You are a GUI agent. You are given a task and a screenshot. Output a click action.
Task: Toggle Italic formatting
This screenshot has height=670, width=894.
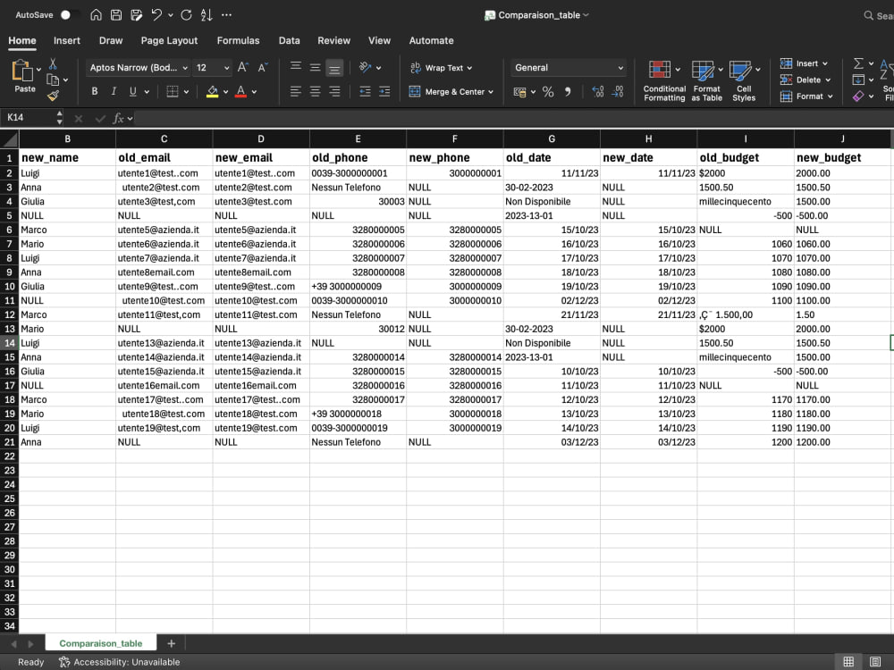point(114,91)
